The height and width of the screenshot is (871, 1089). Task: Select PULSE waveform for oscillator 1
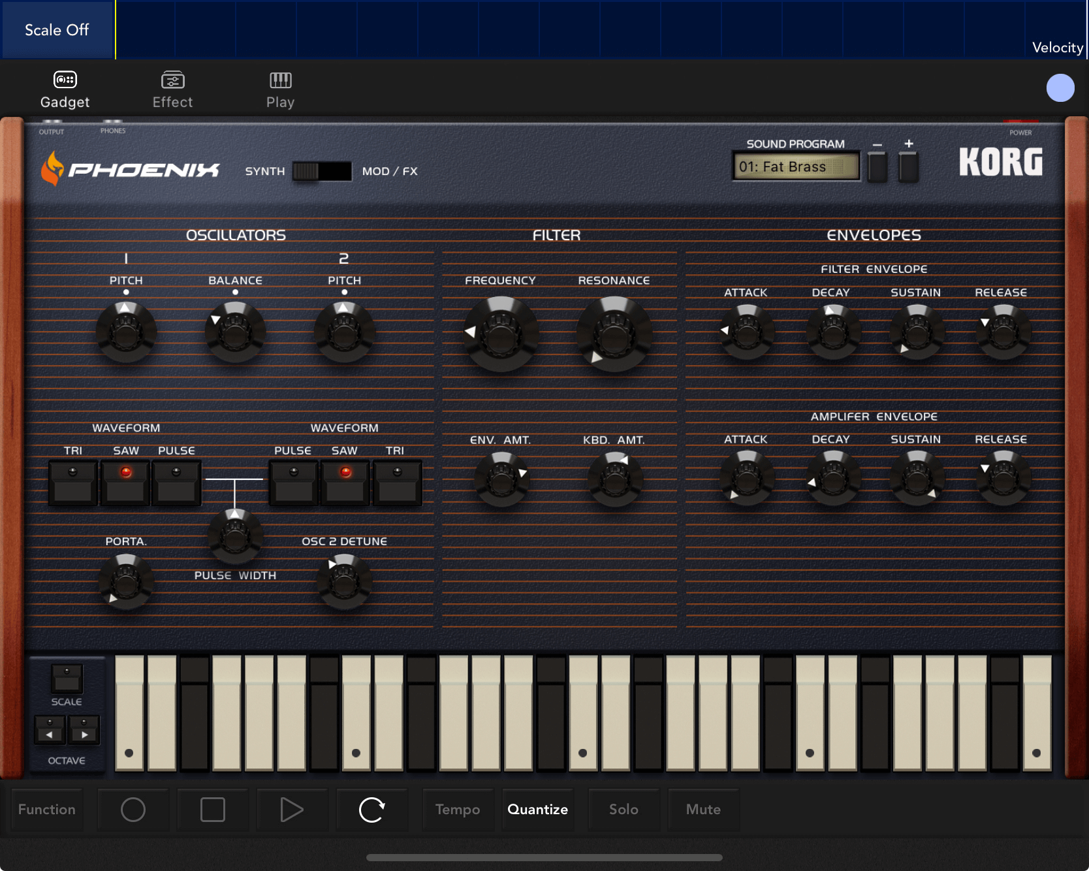click(176, 483)
